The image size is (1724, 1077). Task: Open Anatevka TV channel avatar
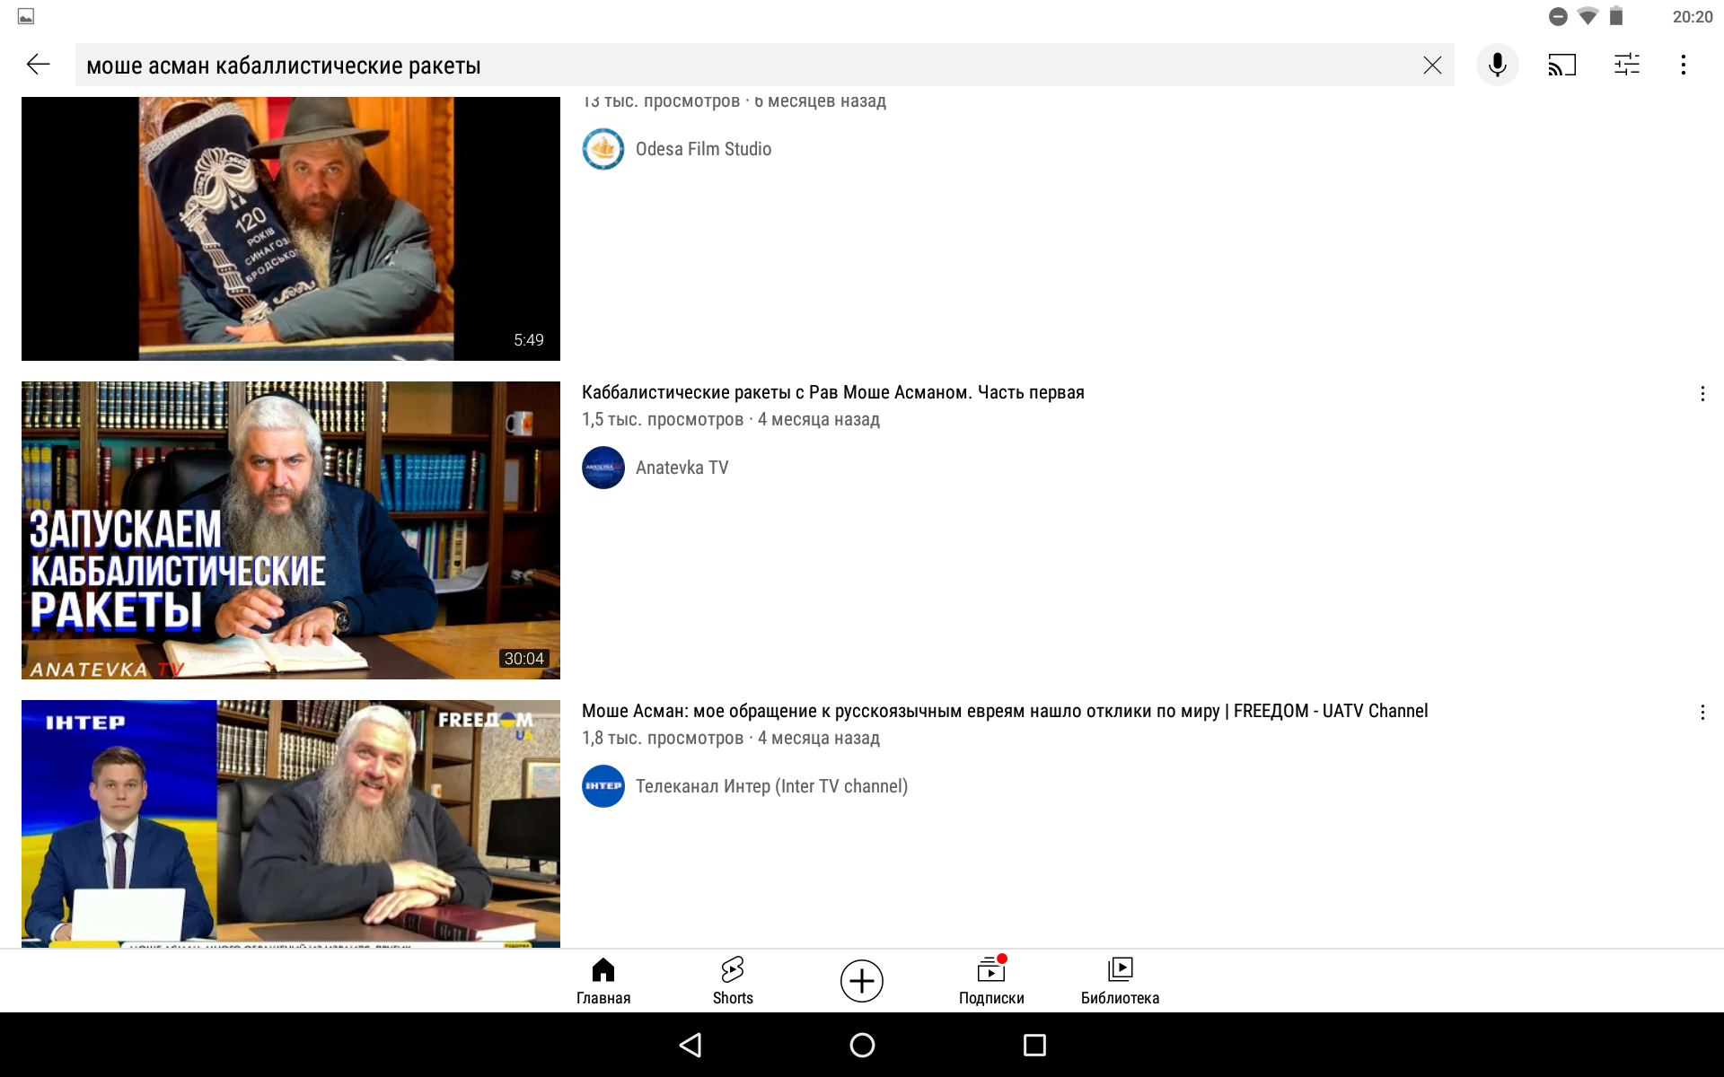[x=603, y=468]
